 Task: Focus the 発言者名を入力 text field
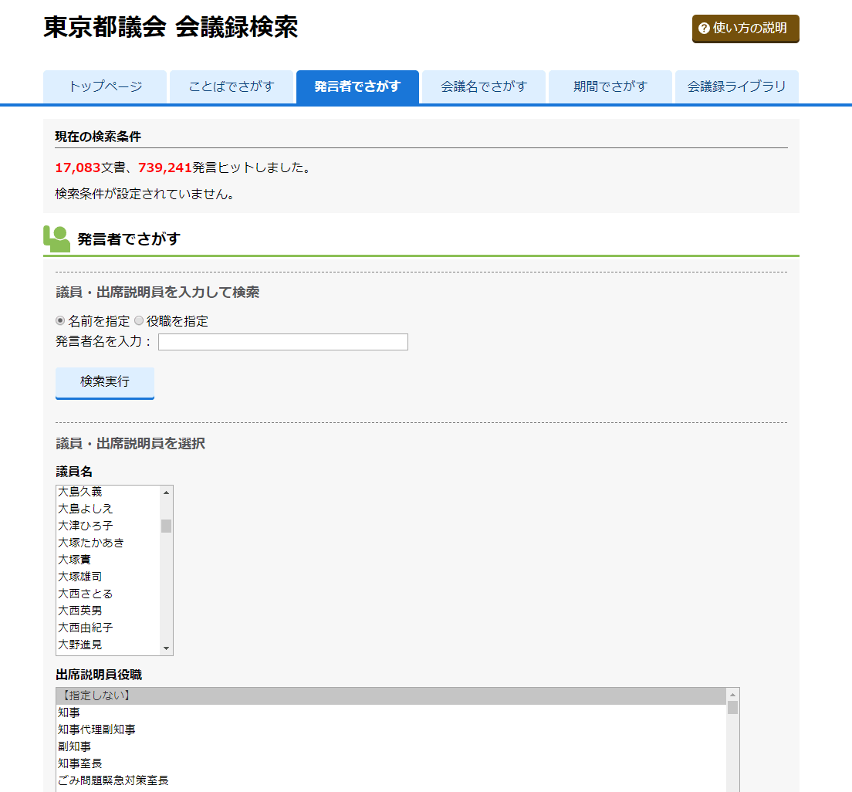point(283,342)
